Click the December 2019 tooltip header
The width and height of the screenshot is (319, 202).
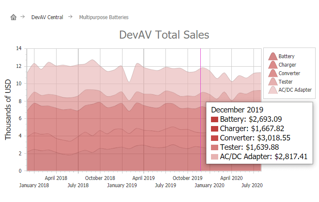237,109
